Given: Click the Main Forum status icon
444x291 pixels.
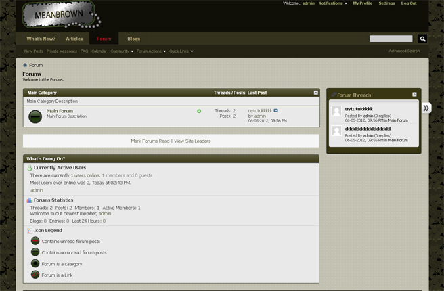Looking at the screenshot, I should 35,116.
